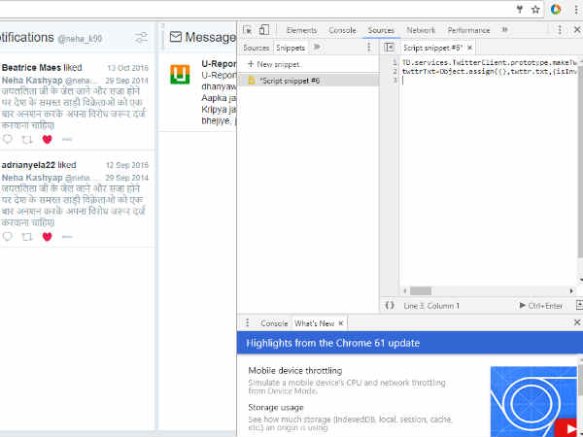Open the Network tab
Screen dimensions: 583x437
[421, 30]
